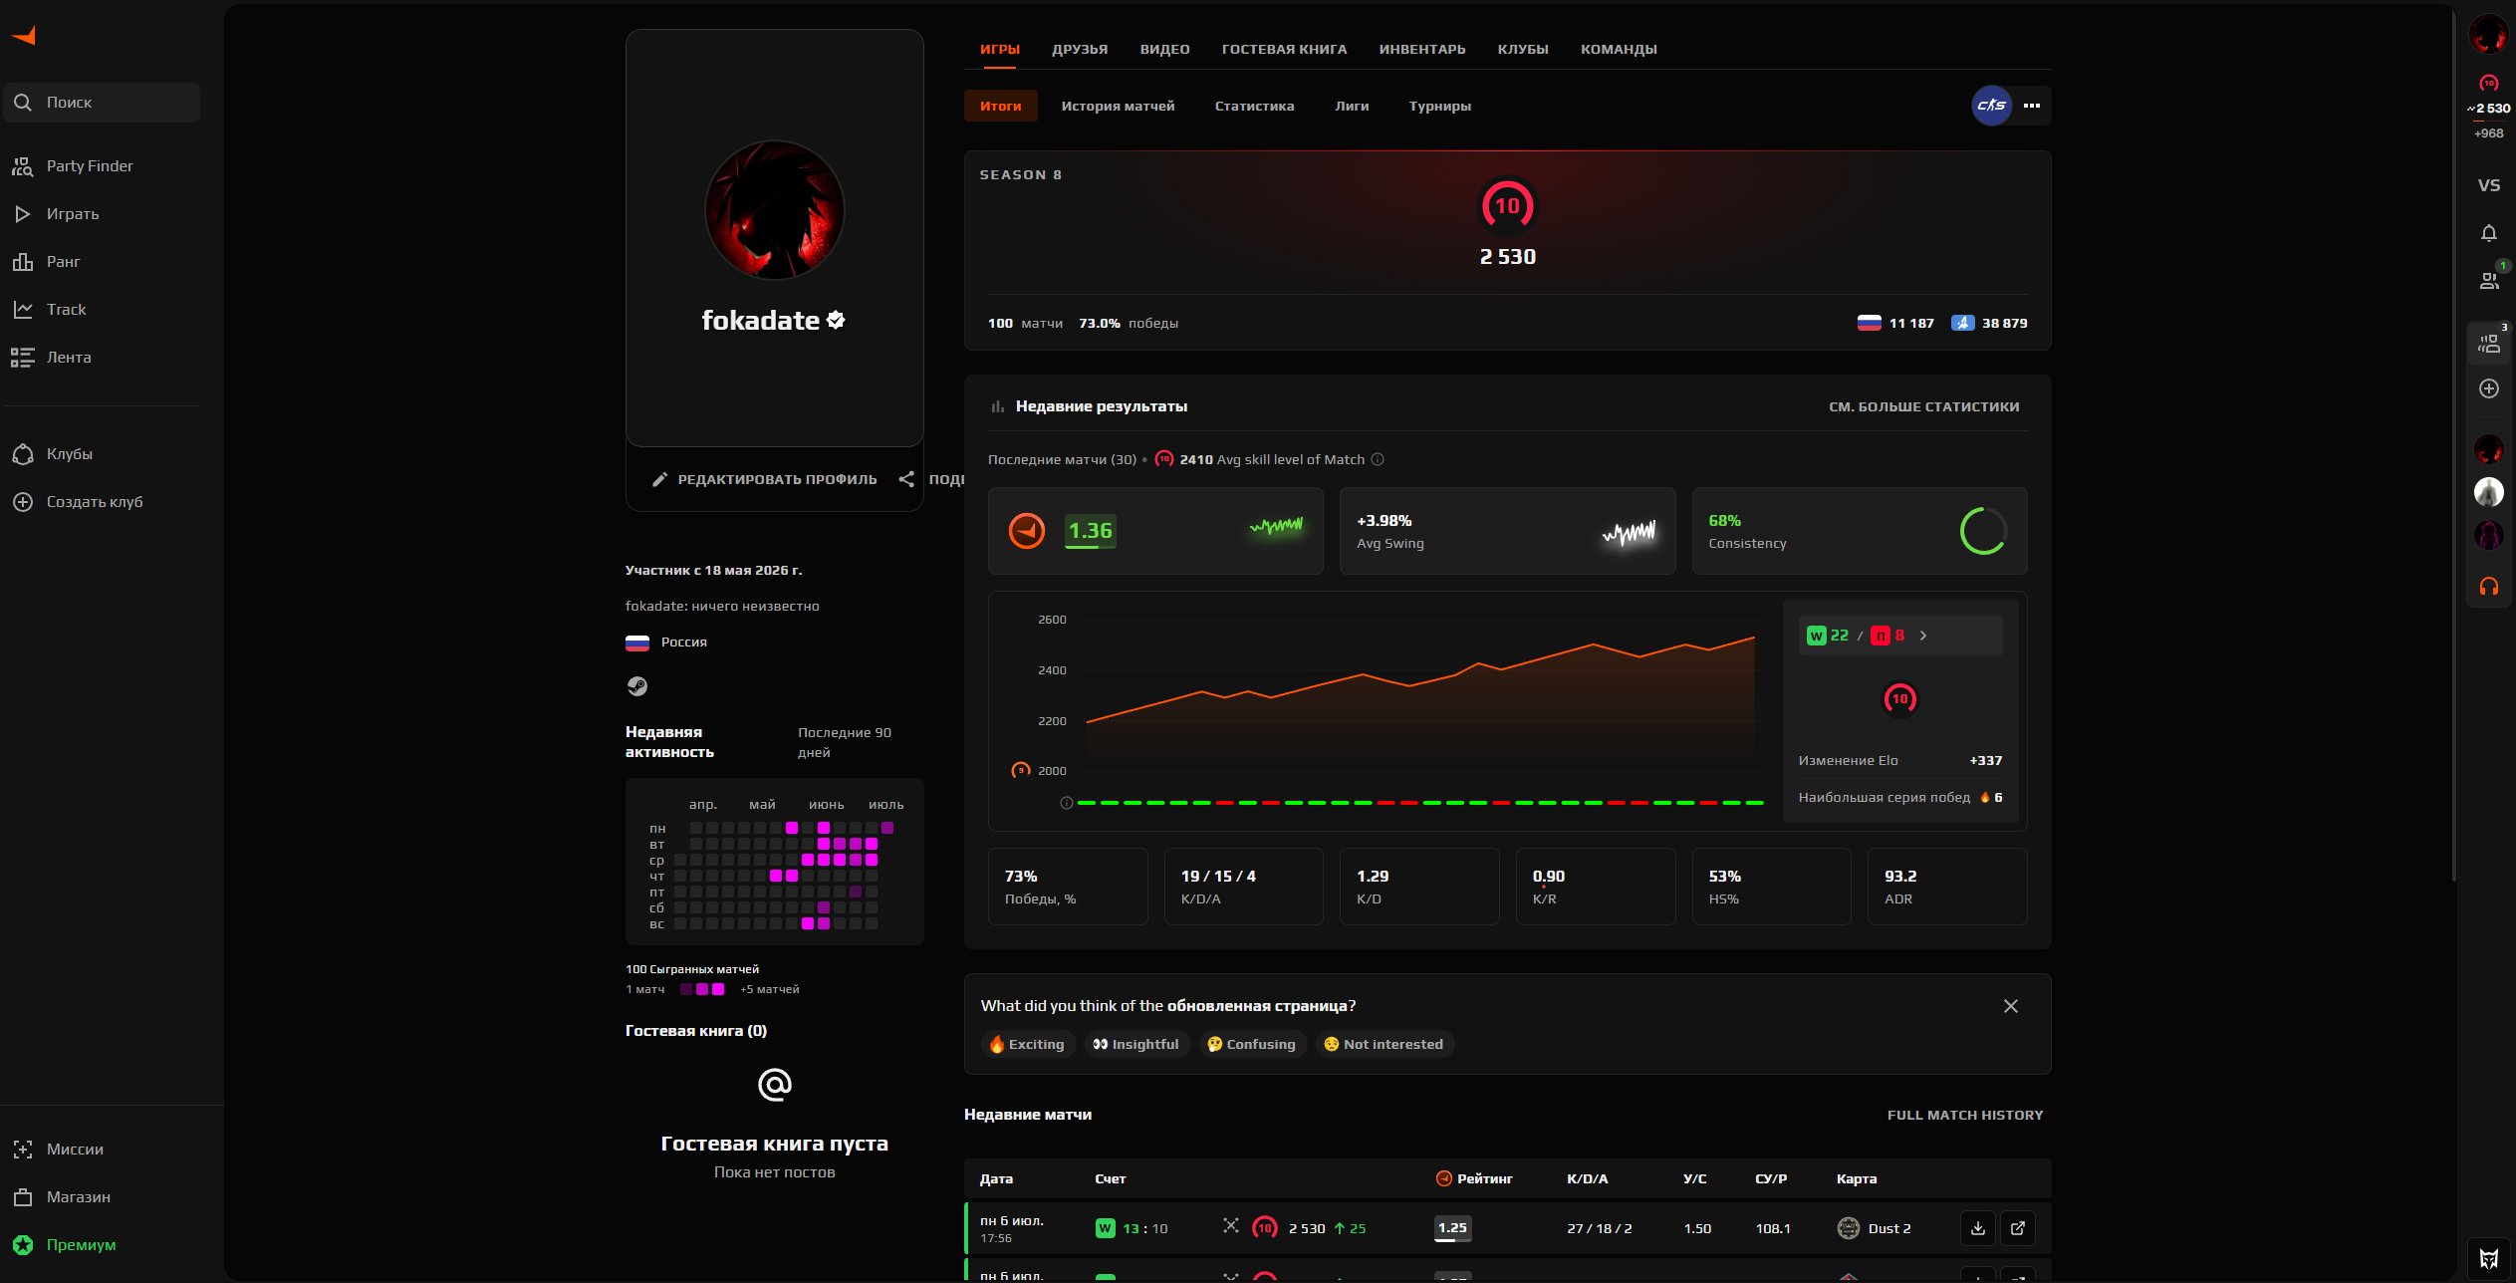This screenshot has height=1283, width=2516.
Task: Open Track in the sidebar
Action: (101, 310)
